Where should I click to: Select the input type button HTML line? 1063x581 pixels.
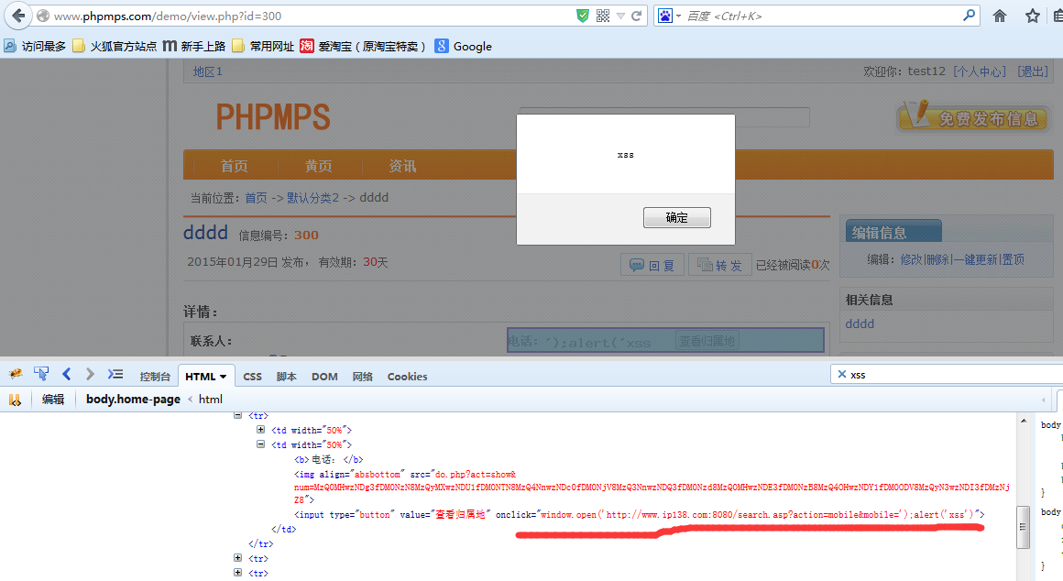(x=640, y=515)
